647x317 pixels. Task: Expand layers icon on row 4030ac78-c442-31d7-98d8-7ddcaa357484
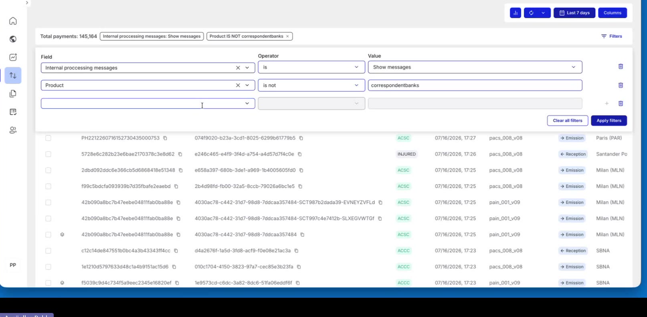62,234
